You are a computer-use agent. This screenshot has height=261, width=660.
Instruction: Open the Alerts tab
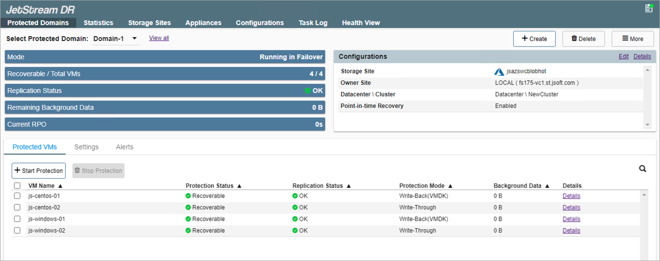click(124, 147)
